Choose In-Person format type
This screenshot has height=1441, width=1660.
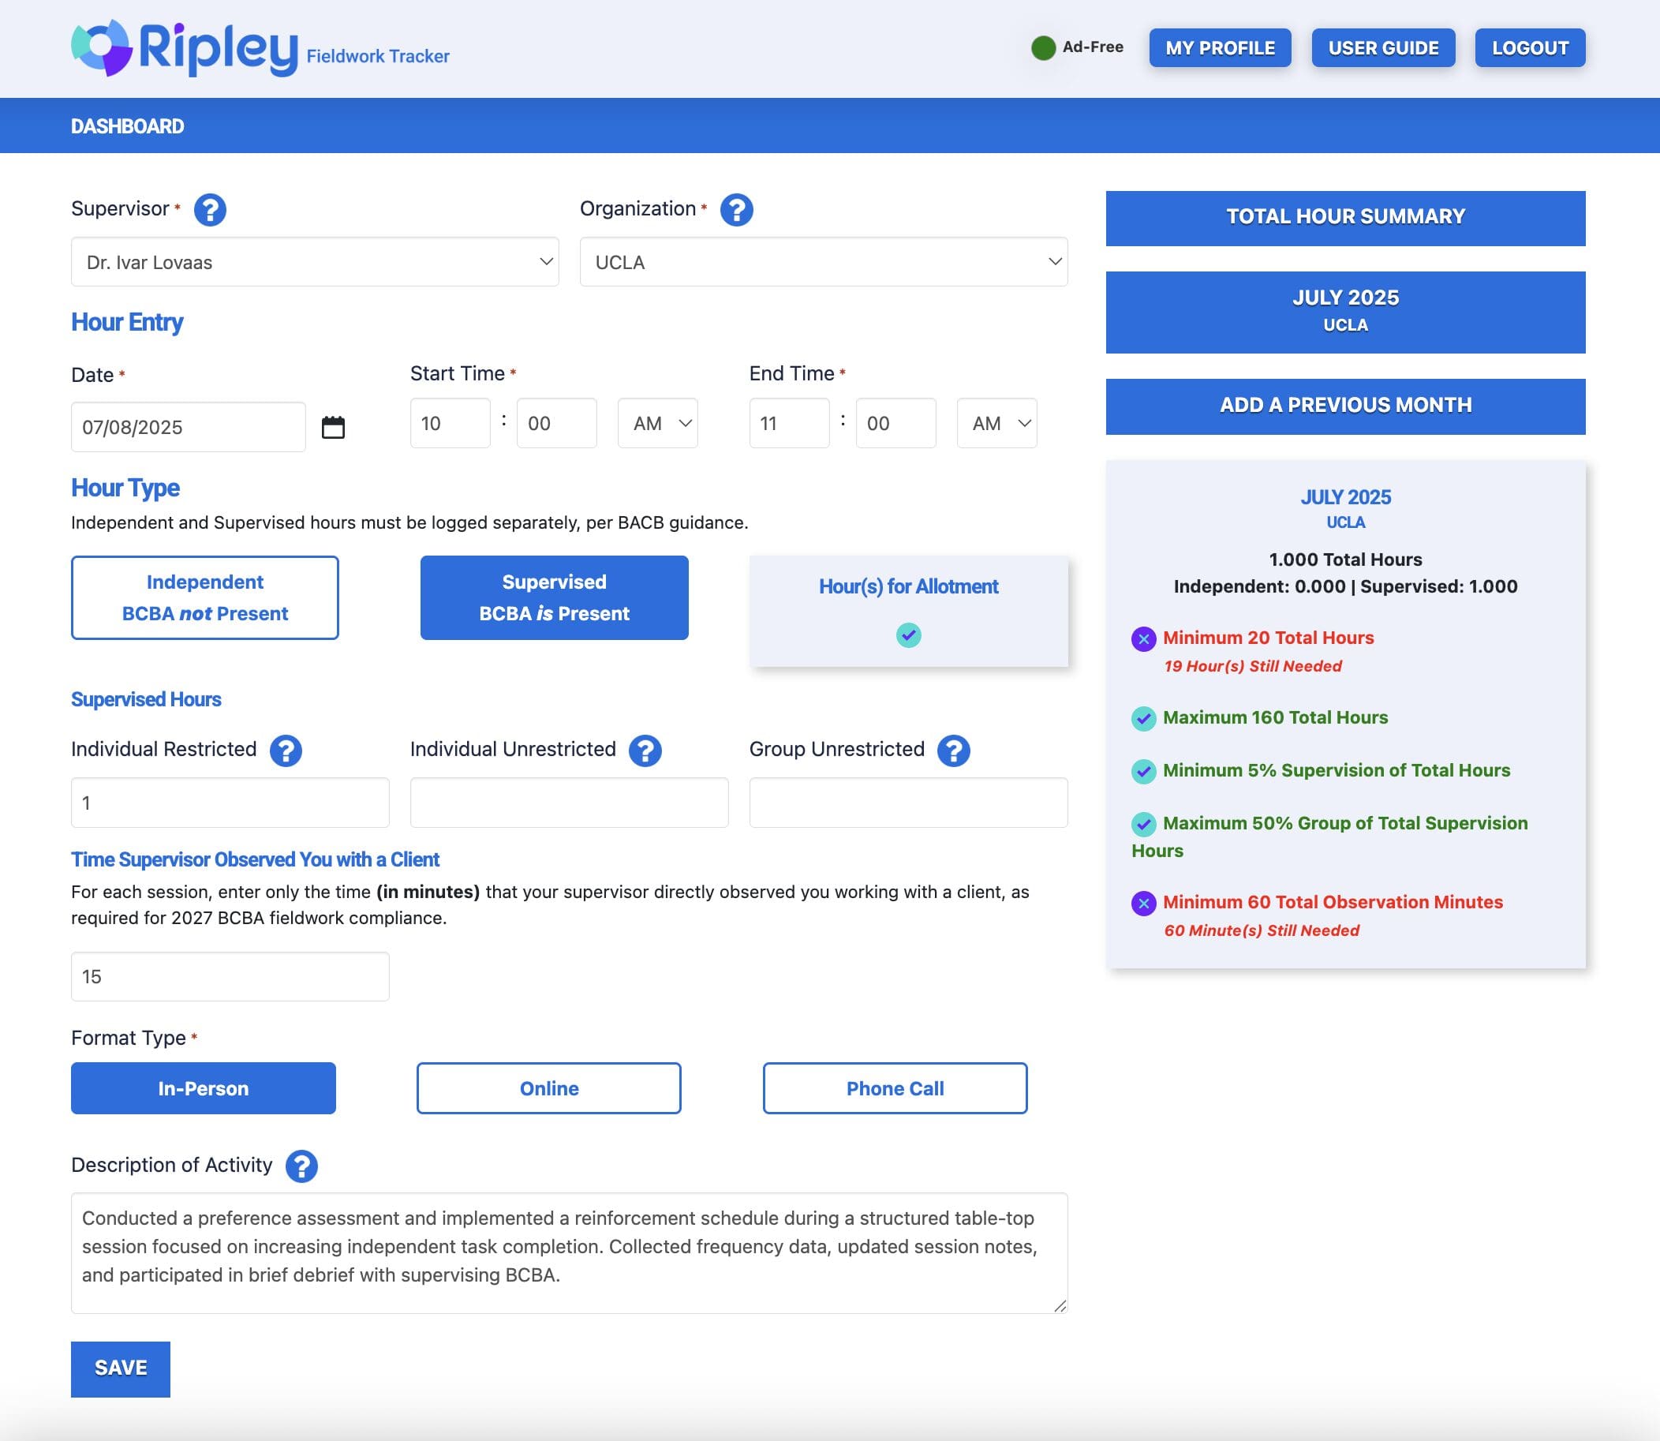point(204,1088)
